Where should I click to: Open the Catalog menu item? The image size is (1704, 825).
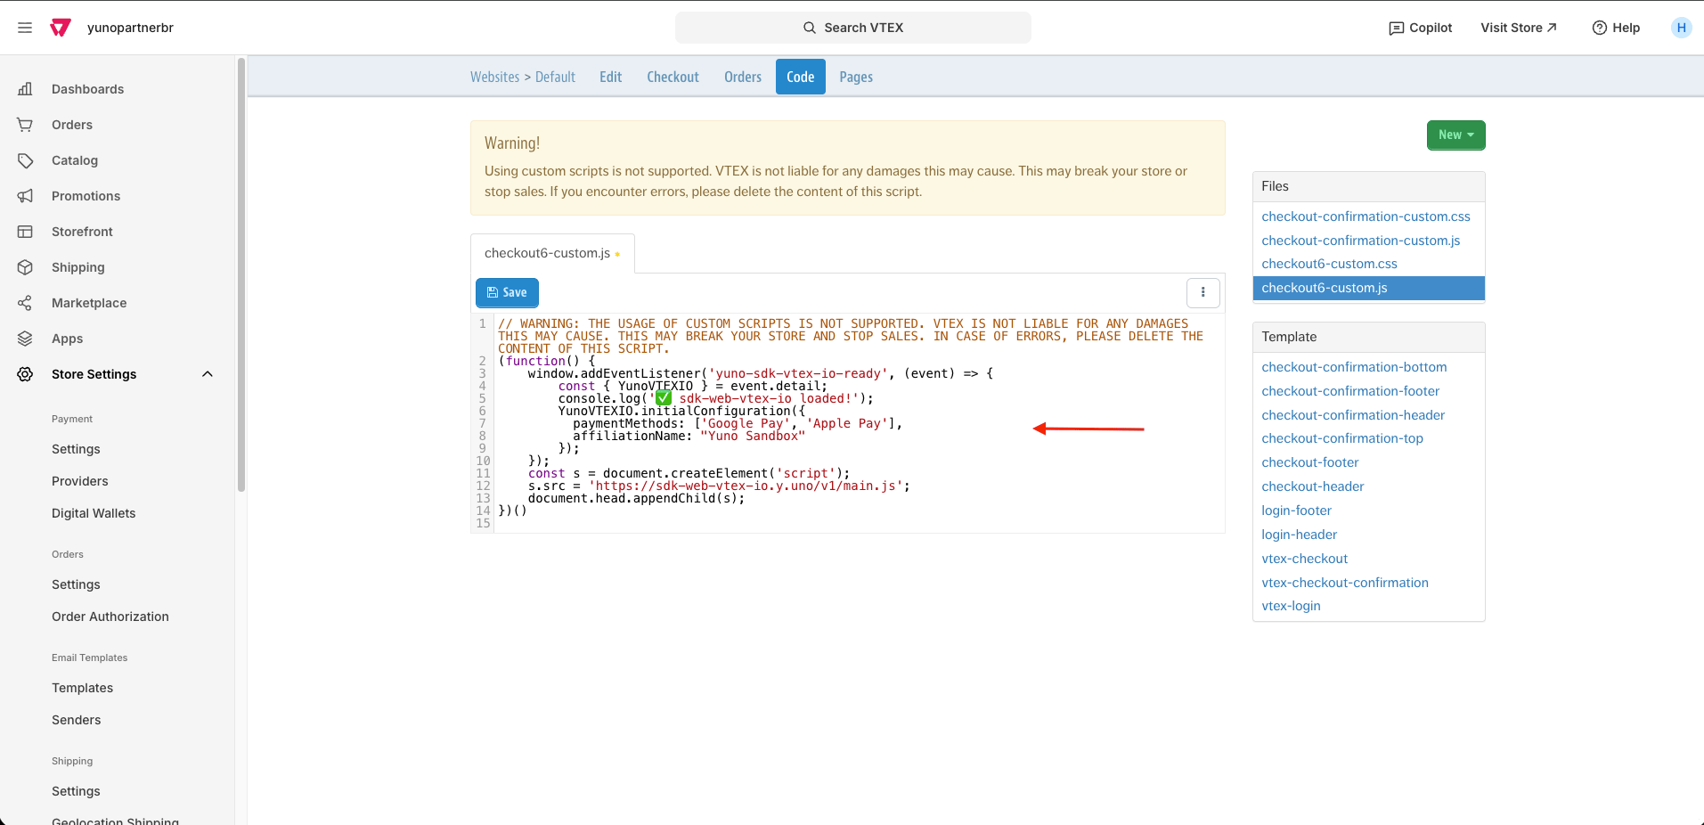[75, 160]
